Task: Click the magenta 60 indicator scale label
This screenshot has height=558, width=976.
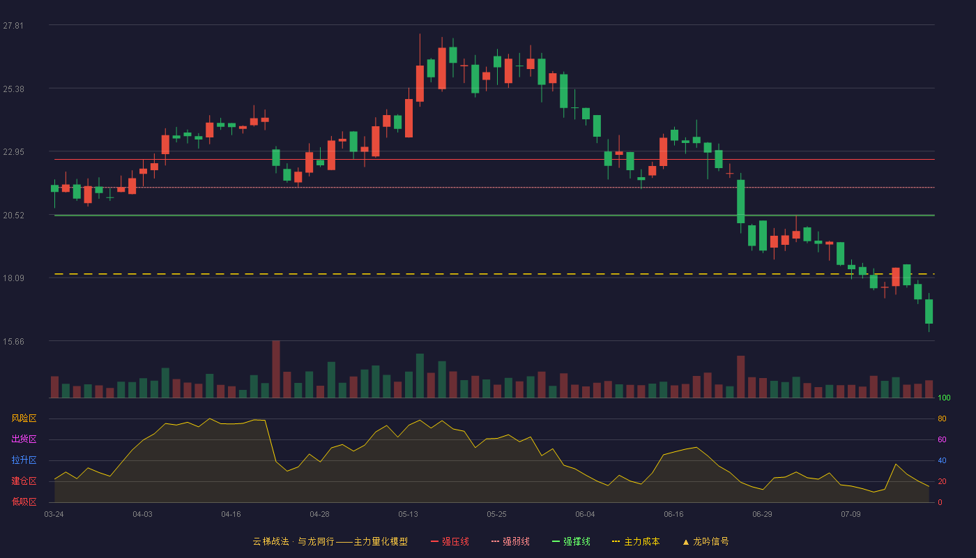Action: point(942,439)
